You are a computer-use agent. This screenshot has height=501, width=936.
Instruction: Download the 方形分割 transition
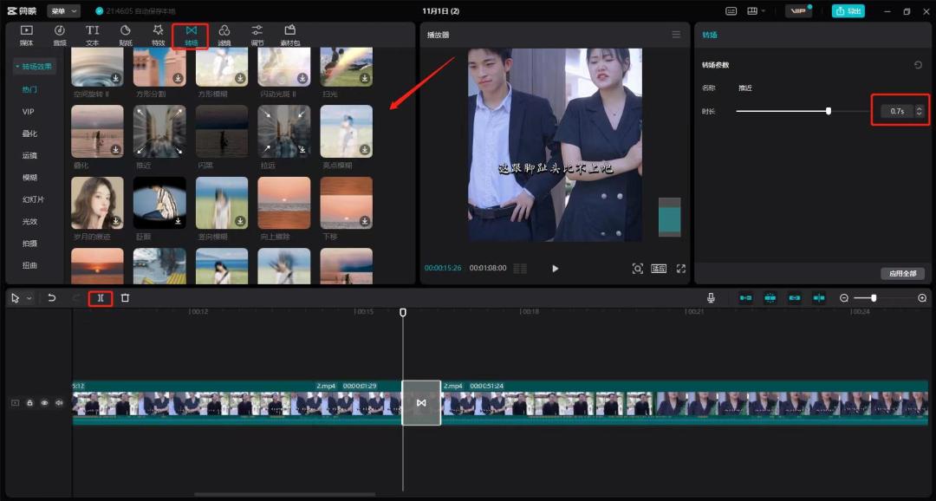point(178,78)
